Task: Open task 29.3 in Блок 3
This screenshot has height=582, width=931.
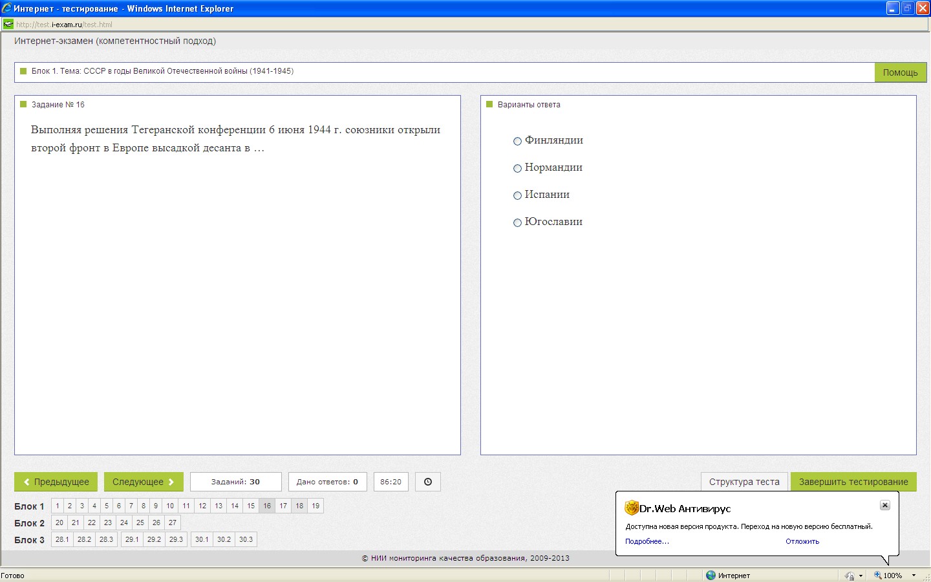Action: coord(176,539)
